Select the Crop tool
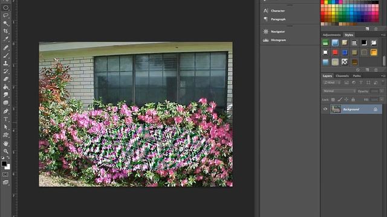 (x=5, y=31)
